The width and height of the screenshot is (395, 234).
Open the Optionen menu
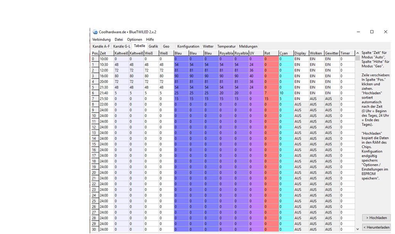coord(134,40)
